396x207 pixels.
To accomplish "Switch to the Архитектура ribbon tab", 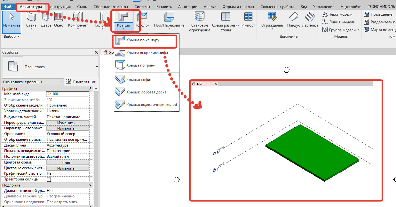I will 31,7.
